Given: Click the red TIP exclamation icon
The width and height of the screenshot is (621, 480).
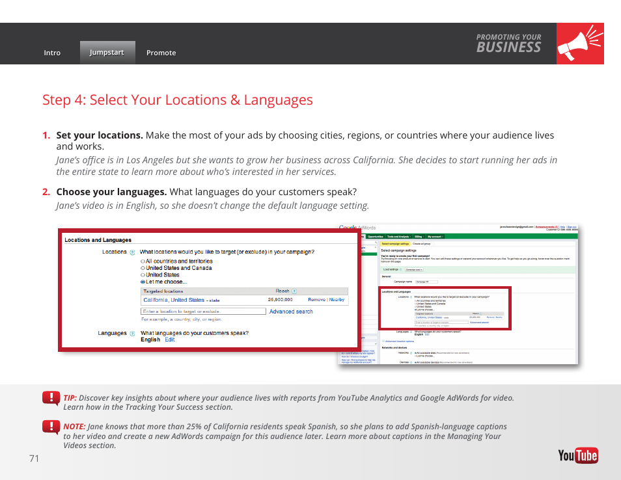Looking at the screenshot, I should point(50,398).
